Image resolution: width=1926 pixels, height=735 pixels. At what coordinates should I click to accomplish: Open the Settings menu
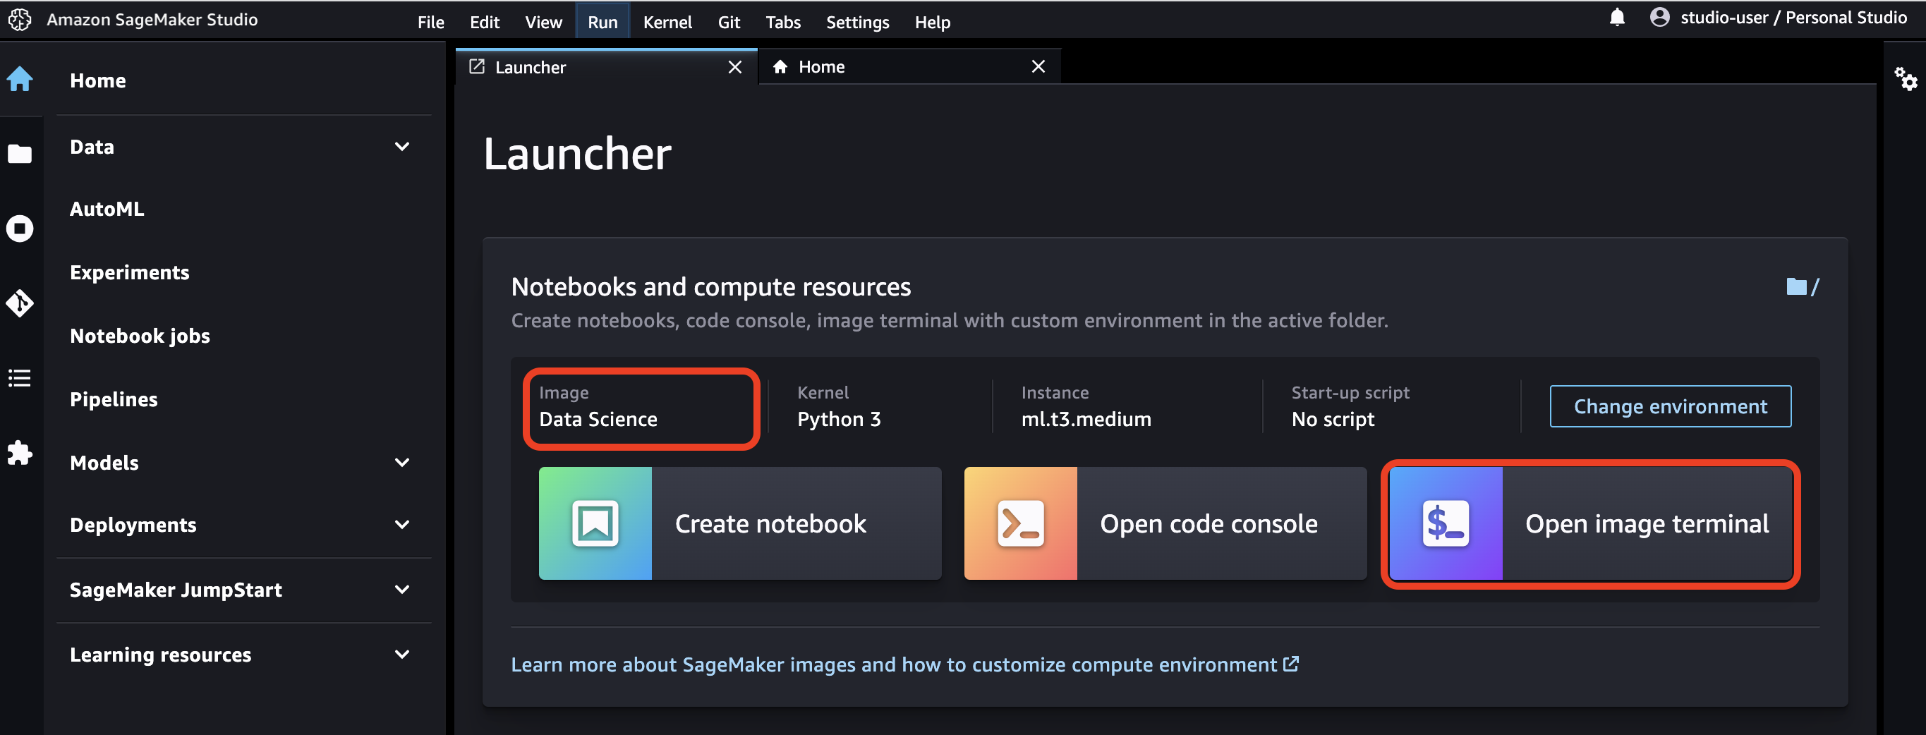click(x=858, y=22)
